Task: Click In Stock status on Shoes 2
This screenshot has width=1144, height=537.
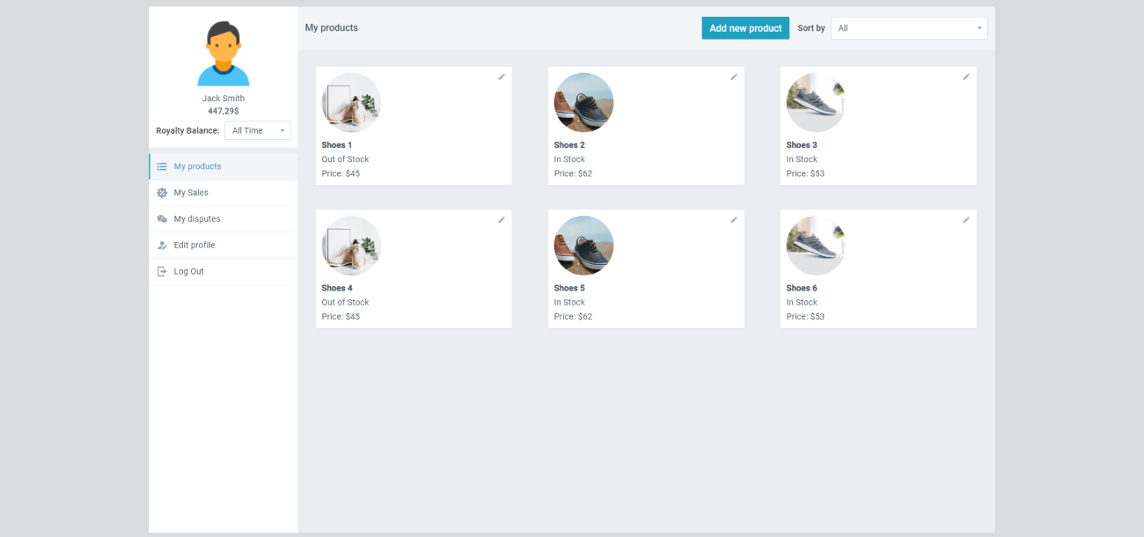Action: click(x=569, y=159)
